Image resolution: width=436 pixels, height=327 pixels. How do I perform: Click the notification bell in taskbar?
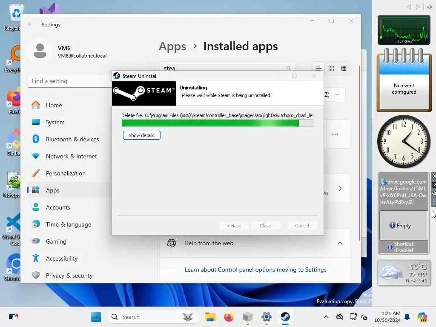click(407, 317)
